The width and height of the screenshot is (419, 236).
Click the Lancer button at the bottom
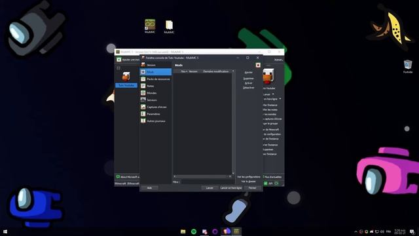coord(209,188)
